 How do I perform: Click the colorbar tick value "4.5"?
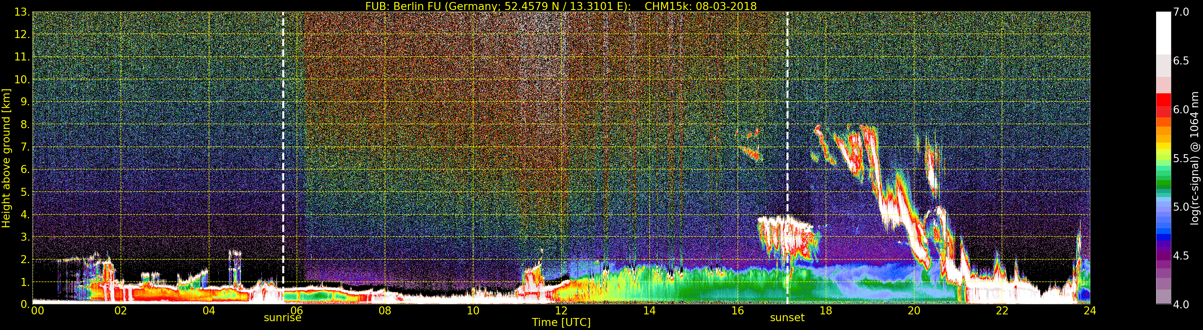(1181, 256)
